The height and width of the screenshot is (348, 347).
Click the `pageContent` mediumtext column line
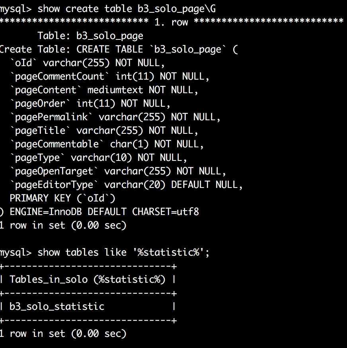[104, 90]
